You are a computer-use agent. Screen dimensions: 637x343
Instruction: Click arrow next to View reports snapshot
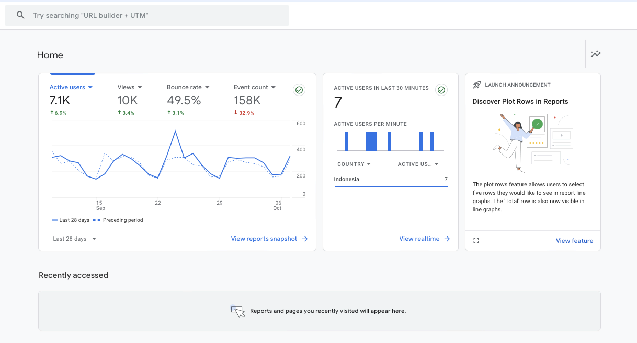[x=305, y=239]
